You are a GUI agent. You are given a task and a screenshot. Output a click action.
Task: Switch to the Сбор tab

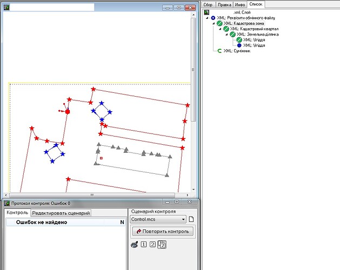[x=208, y=4]
